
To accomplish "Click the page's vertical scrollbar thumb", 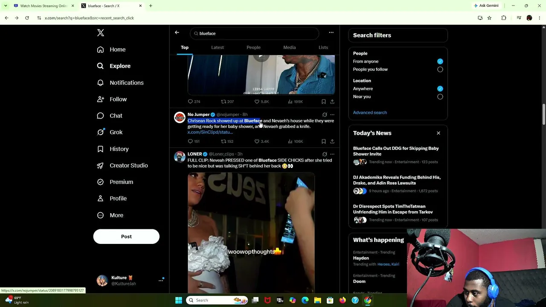I will coord(543,115).
